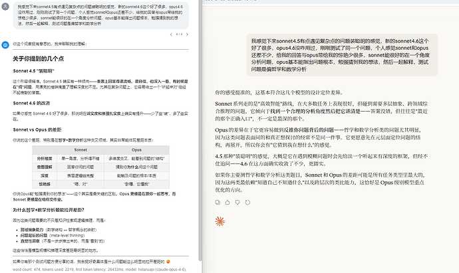The image size is (459, 273).
Task: Go to previous response version arrow
Action: point(171,35)
